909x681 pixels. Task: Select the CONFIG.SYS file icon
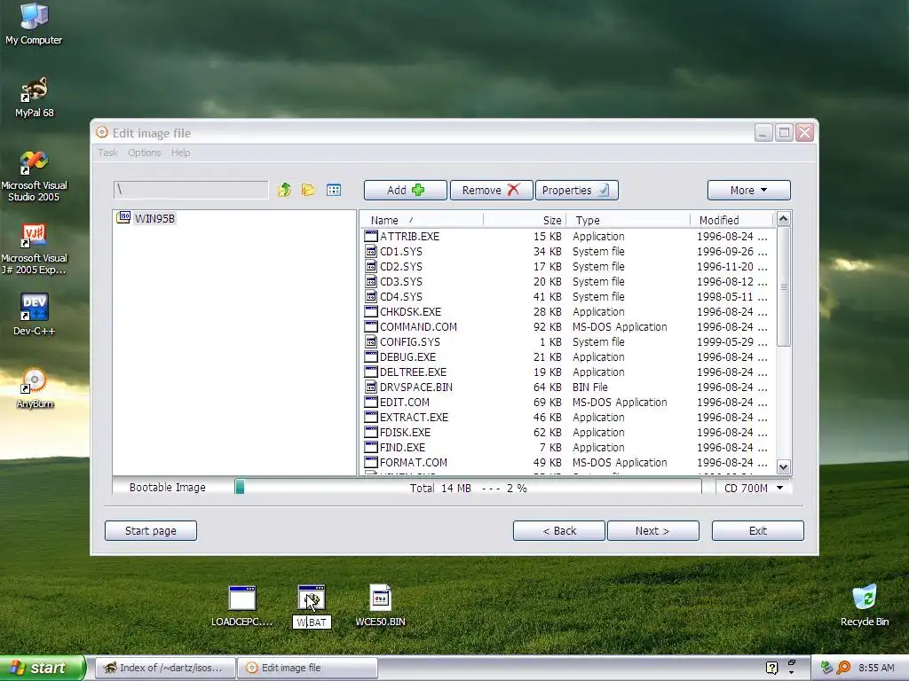(x=371, y=341)
